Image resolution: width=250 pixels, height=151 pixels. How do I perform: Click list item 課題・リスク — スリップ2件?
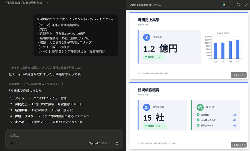[52, 116]
